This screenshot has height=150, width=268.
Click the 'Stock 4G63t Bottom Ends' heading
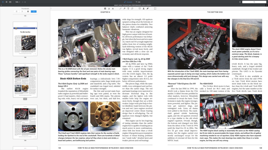[x=73, y=79]
